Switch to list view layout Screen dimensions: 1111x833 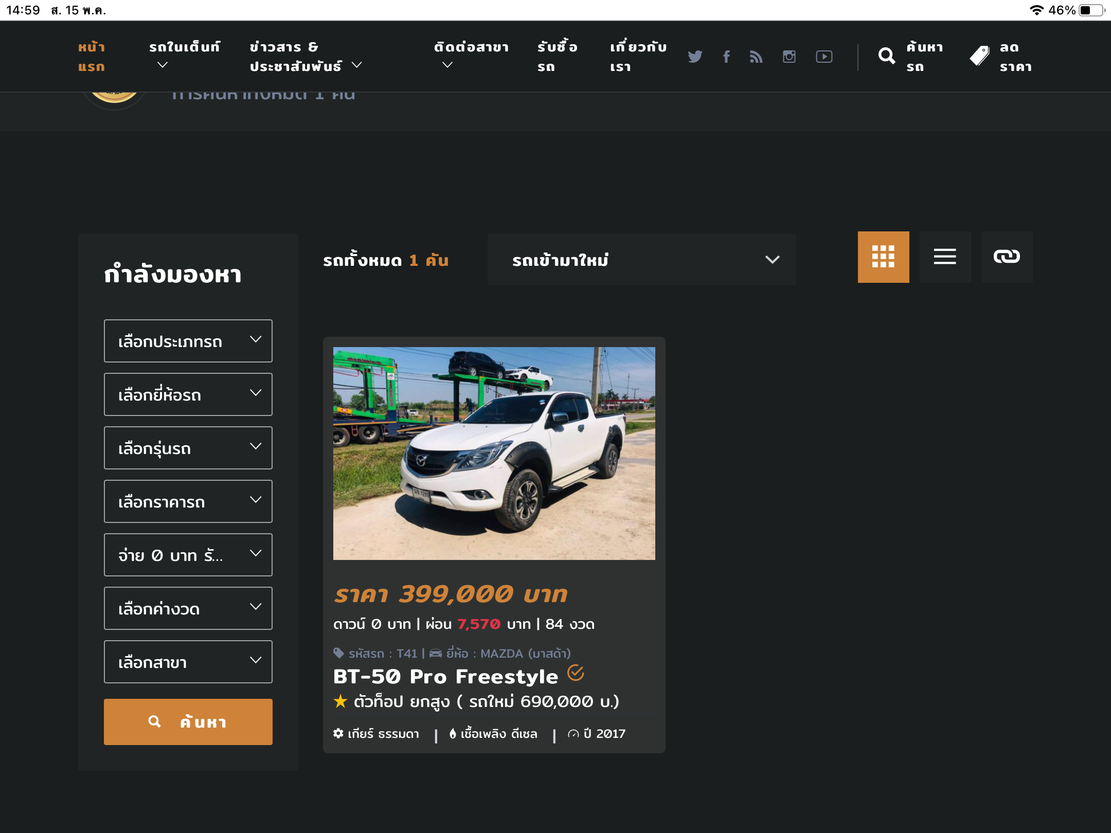tap(945, 257)
